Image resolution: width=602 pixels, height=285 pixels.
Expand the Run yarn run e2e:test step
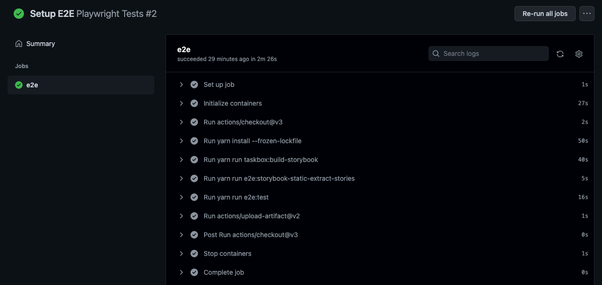coord(182,197)
